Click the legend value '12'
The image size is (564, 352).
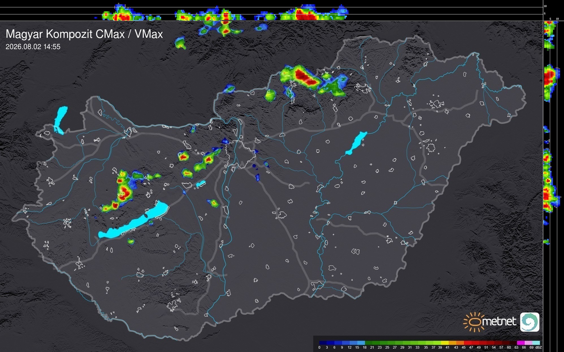tap(349, 347)
